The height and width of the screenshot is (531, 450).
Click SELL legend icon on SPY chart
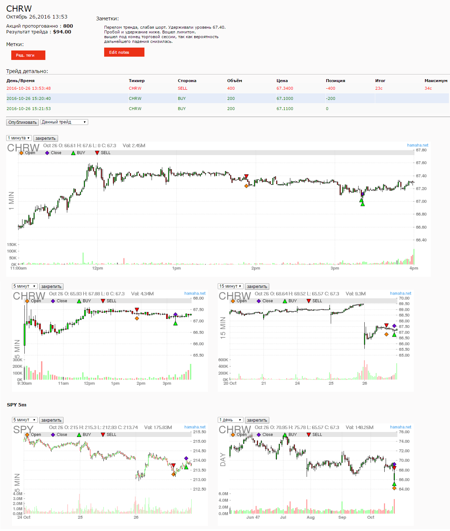(103, 435)
